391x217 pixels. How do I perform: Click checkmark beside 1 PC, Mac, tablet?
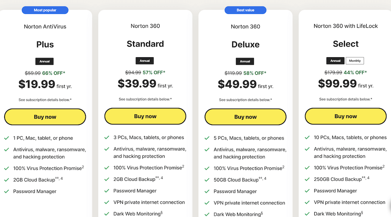coord(6,138)
